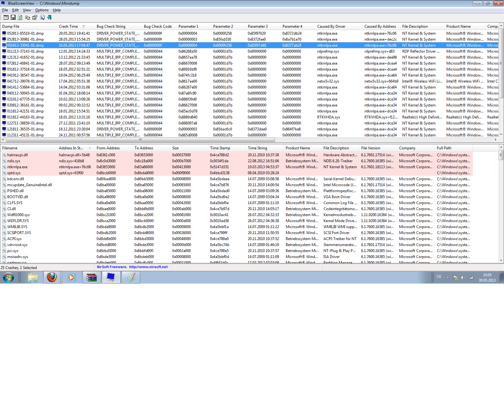This screenshot has height=396, width=504.
Task: Sort by Caused By Driver column header
Action: pyautogui.click(x=339, y=26)
